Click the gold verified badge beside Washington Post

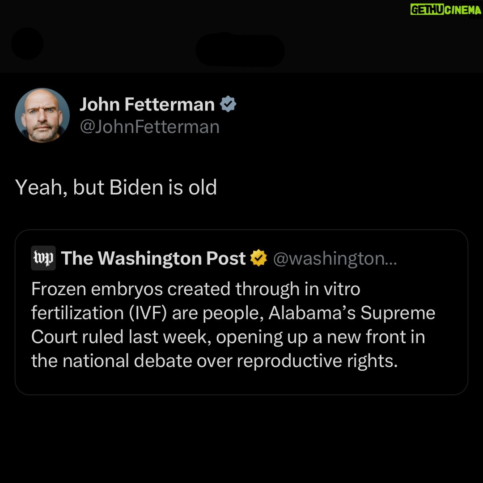[x=258, y=258]
